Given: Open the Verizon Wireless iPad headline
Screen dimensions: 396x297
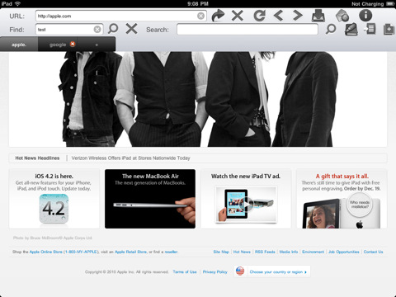Looking at the screenshot, I should 130,158.
